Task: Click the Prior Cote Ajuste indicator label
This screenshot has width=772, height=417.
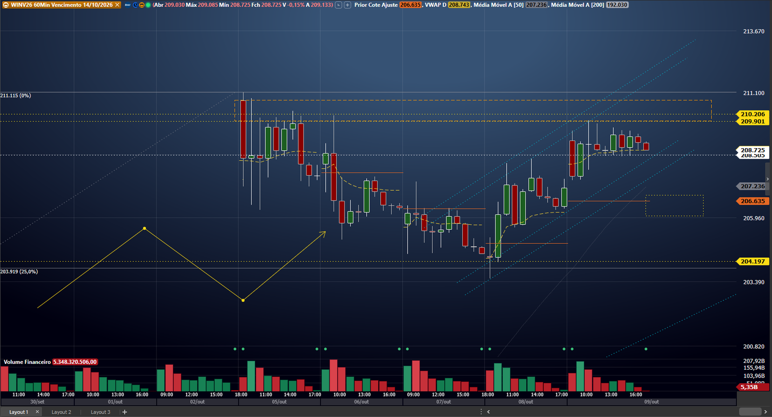Action: pyautogui.click(x=376, y=5)
